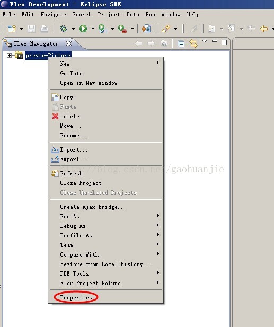This screenshot has height=327, width=274.
Task: Click the External Tools run icon
Action: pyautogui.click(x=122, y=29)
